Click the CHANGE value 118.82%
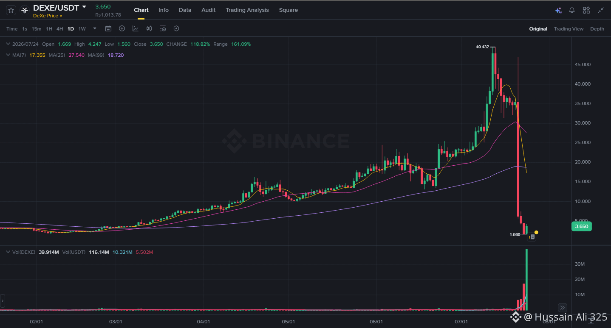 pos(200,44)
